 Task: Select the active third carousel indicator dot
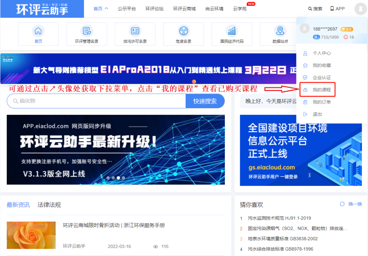tap(118, 178)
